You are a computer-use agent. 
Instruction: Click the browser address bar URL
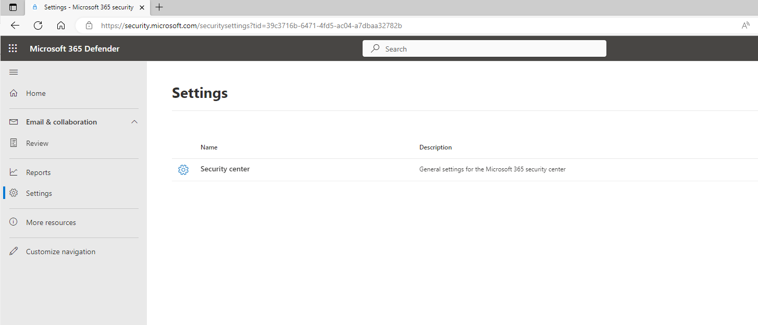(251, 25)
